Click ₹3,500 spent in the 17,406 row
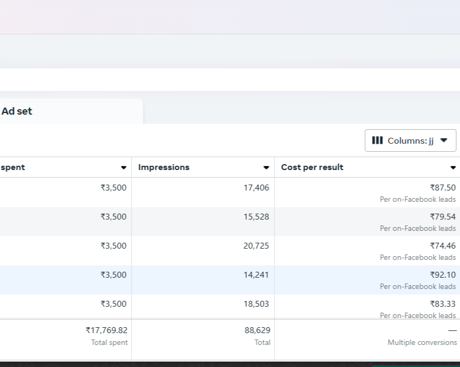Image resolution: width=460 pixels, height=367 pixels. point(113,188)
